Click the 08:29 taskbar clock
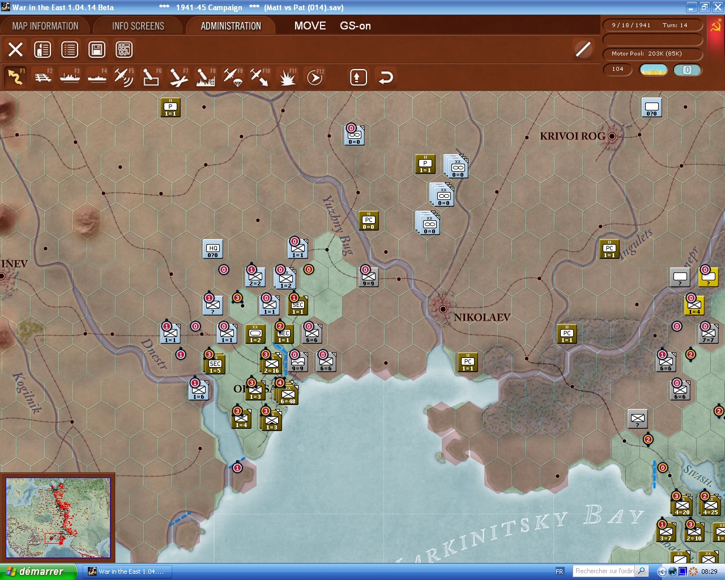This screenshot has width=725, height=580. tap(709, 572)
